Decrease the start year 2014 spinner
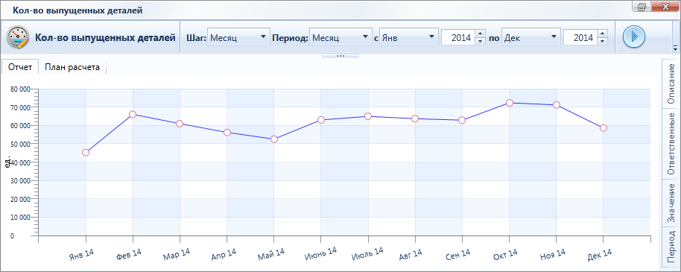Viewport: 681px width, 272px height. tap(480, 41)
